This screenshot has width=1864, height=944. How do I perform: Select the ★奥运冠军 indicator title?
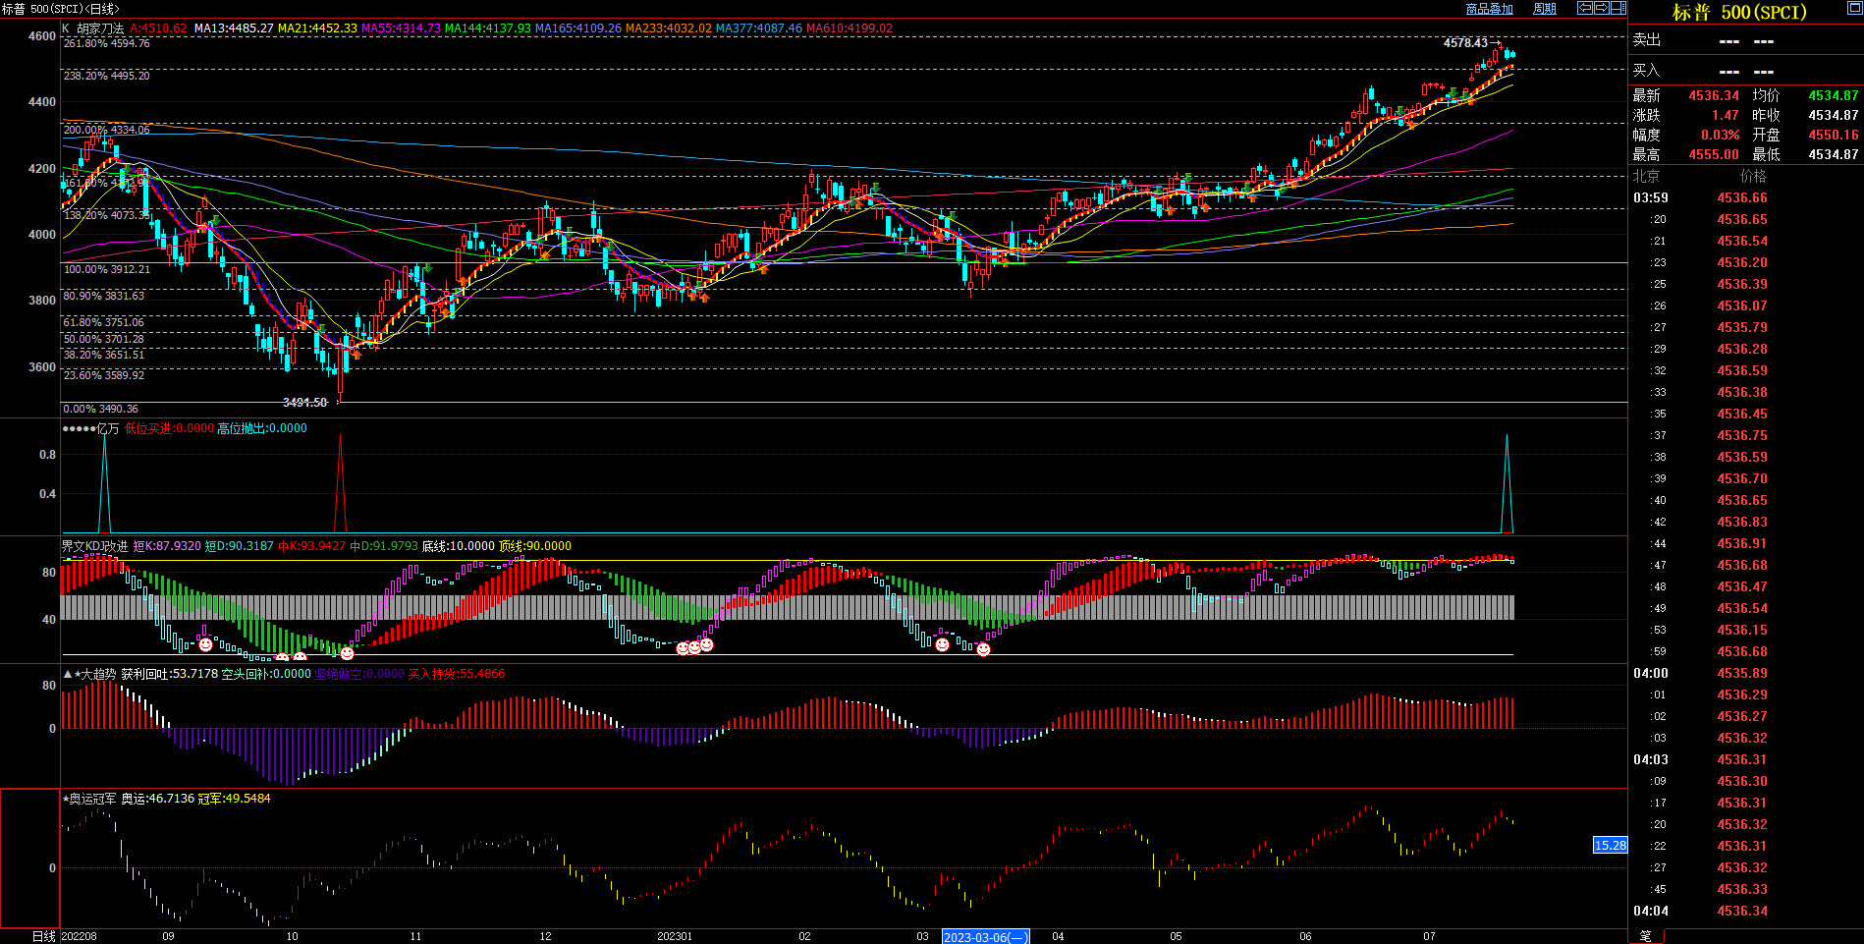pos(89,799)
